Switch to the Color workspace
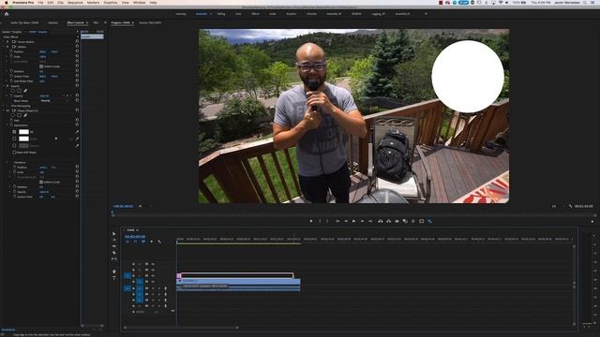This screenshot has width=600, height=337. [x=238, y=14]
